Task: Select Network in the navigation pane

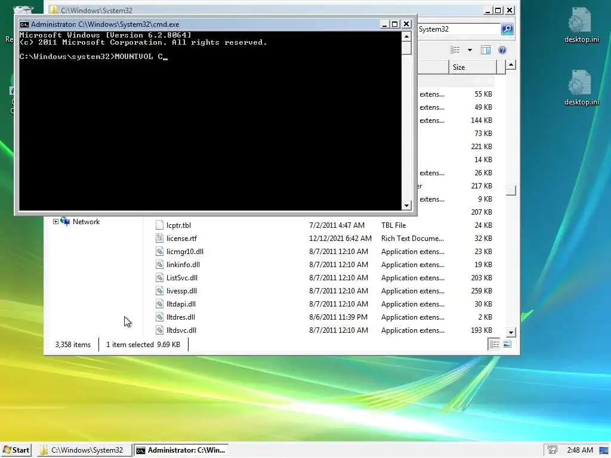Action: click(86, 222)
